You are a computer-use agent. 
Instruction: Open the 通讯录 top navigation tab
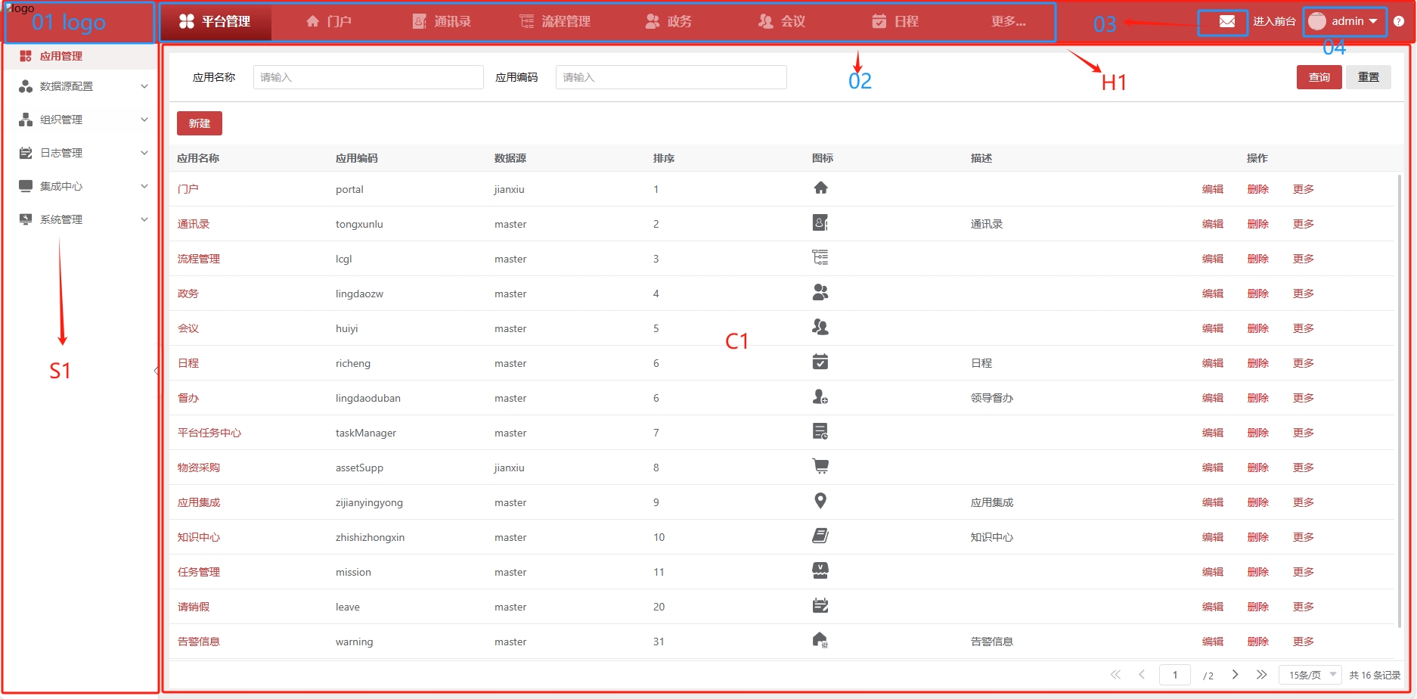442,21
